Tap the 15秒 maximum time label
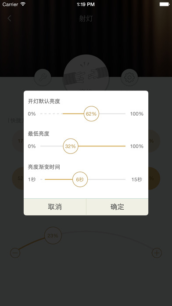Viewport: 172px width, 306px height. (x=137, y=179)
